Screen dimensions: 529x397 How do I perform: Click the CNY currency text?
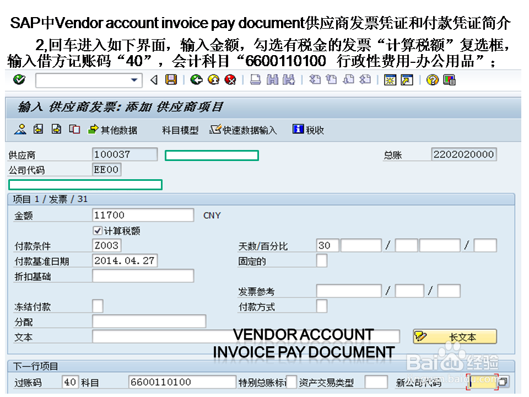(212, 216)
